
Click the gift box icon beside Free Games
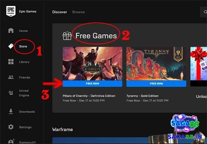(67, 35)
